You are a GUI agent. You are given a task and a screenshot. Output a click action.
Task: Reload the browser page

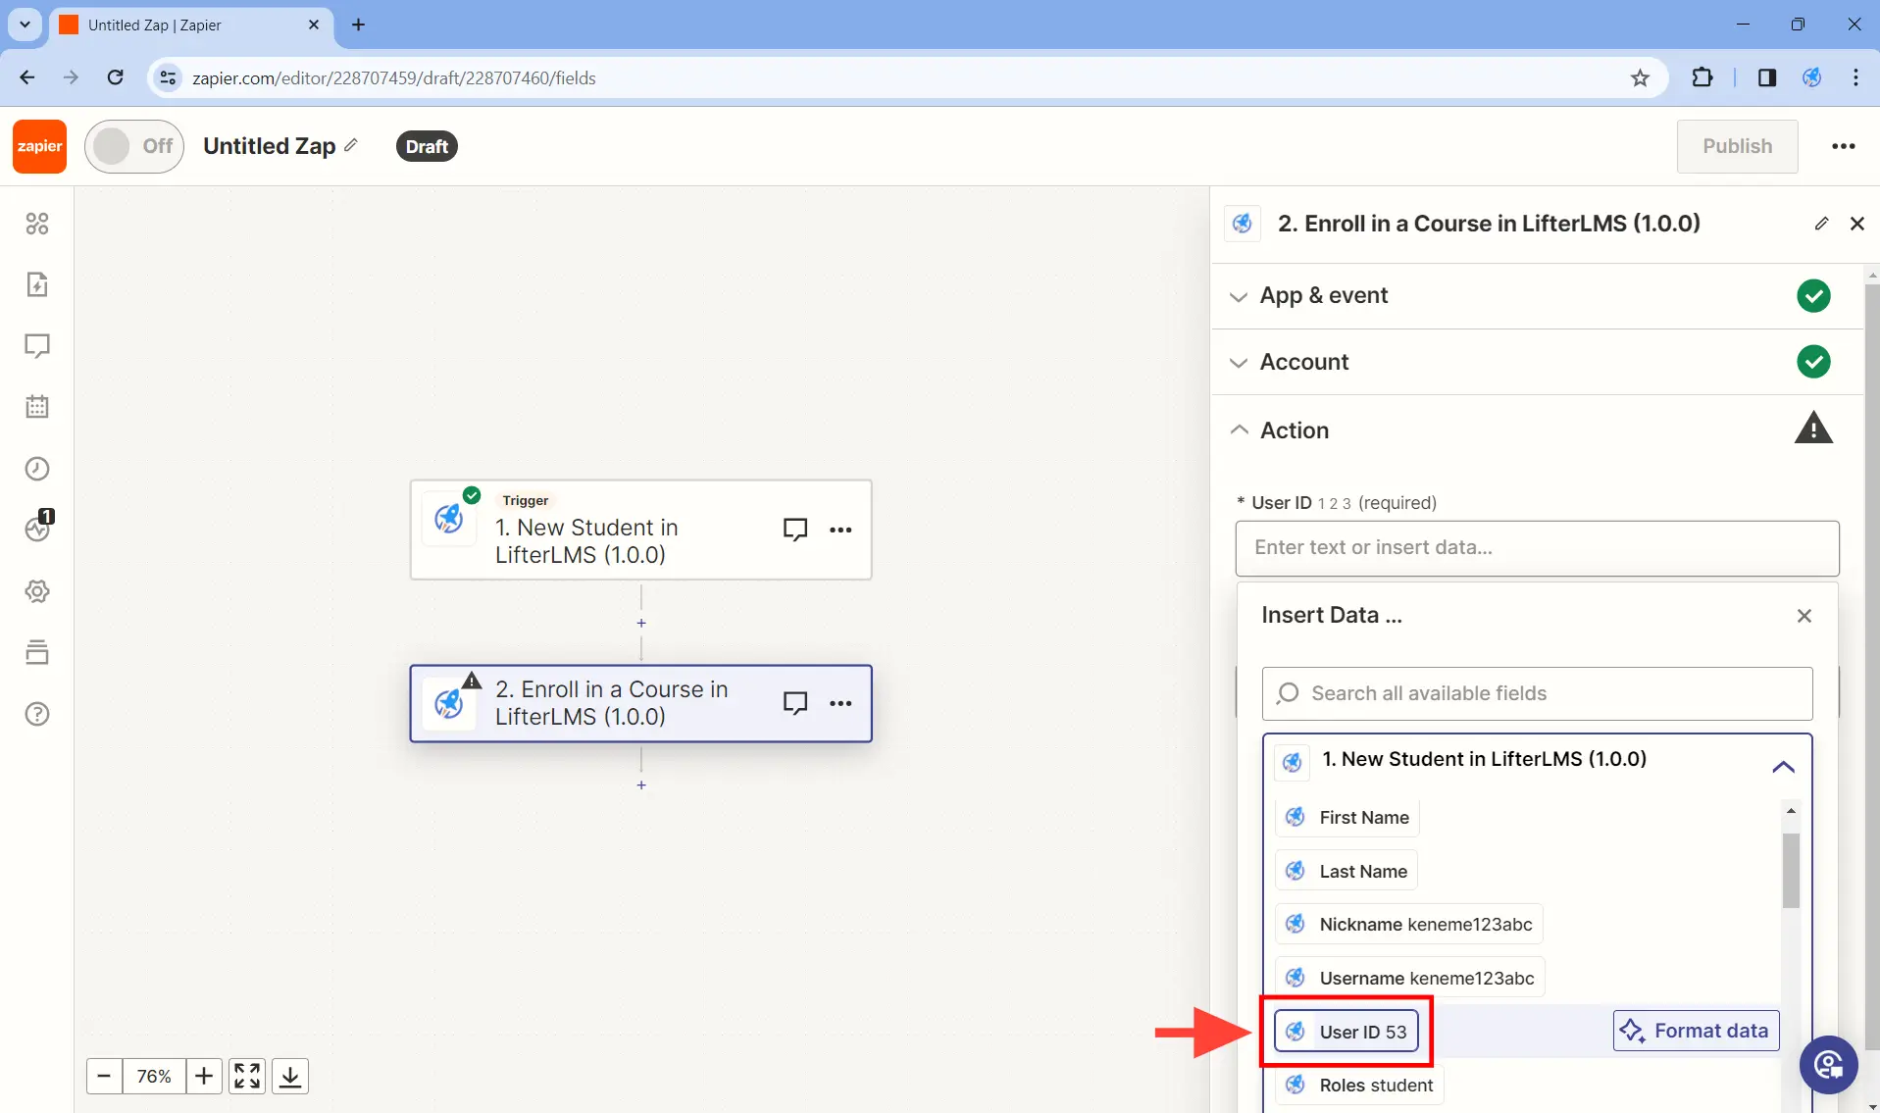point(115,77)
